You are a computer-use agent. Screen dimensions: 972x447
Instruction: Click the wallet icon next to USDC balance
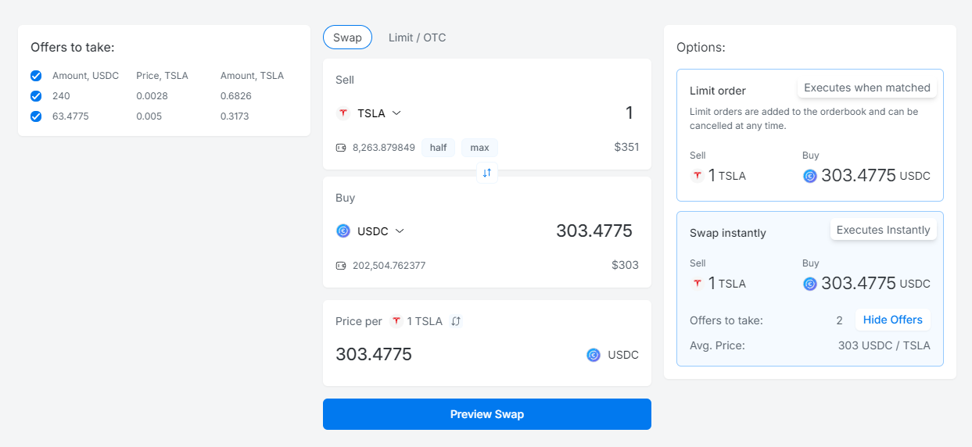pyautogui.click(x=341, y=266)
